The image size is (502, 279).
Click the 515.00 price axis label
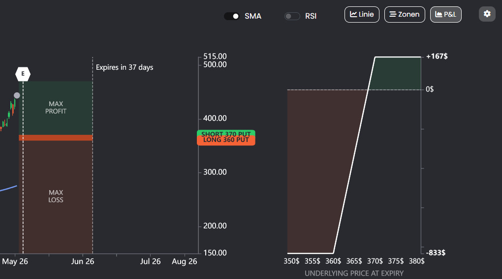(215, 56)
